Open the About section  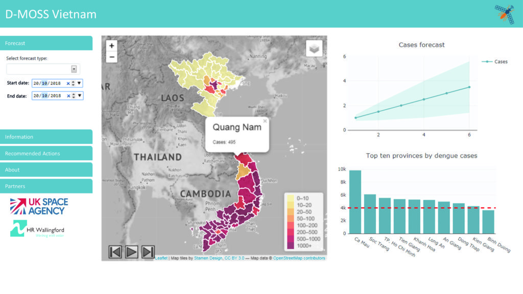tap(46, 169)
